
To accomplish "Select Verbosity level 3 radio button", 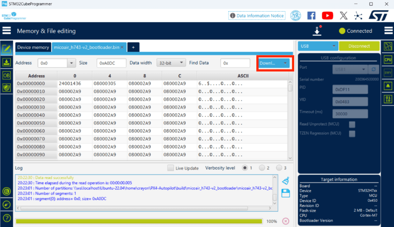I will coord(279,168).
